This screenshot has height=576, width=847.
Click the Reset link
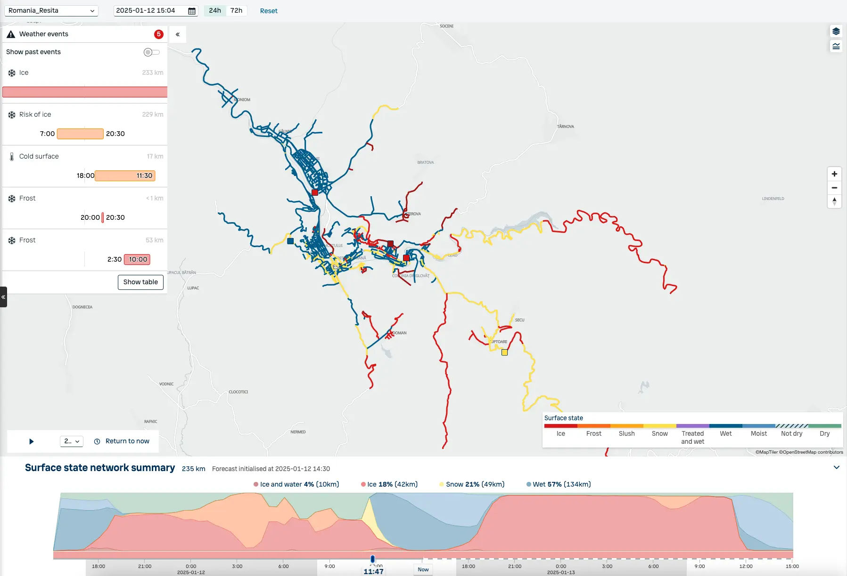pos(269,11)
